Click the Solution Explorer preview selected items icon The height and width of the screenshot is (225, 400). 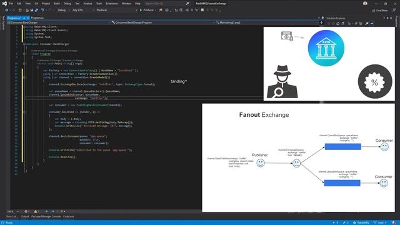(x=372, y=24)
